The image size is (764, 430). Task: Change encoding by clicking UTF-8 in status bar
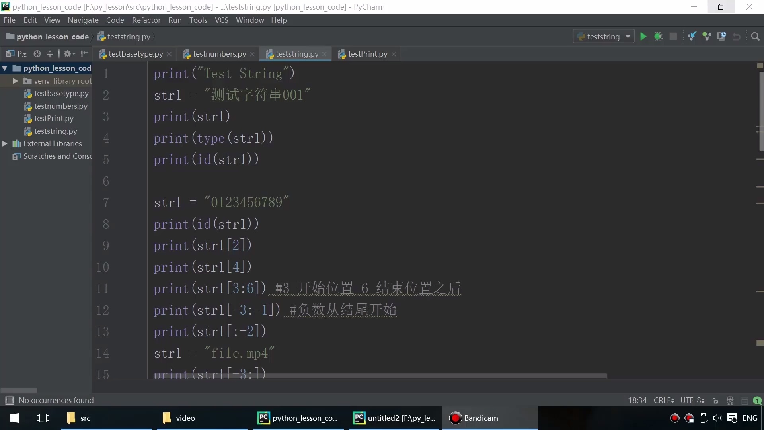[692, 400]
